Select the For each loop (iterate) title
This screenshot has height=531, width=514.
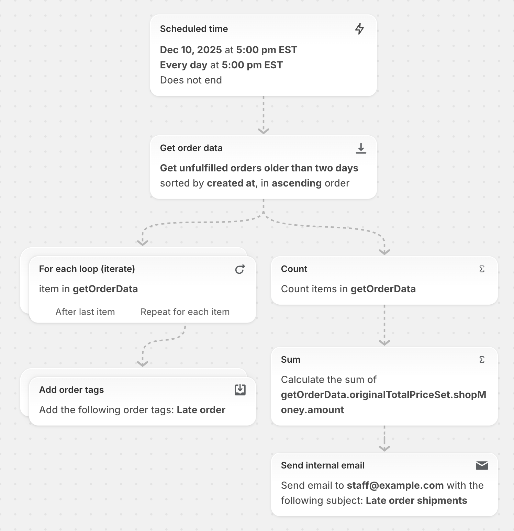tap(87, 269)
